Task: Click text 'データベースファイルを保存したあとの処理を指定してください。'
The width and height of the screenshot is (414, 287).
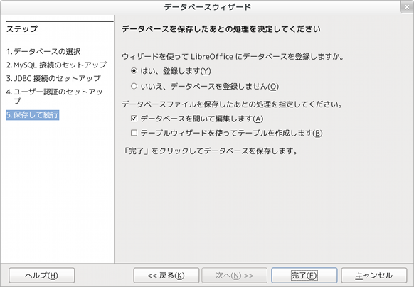Action: pos(232,104)
